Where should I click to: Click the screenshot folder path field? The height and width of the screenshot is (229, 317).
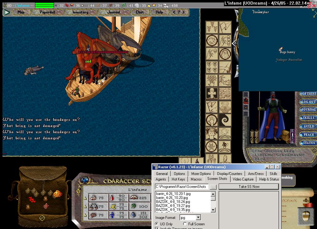(x=182, y=187)
